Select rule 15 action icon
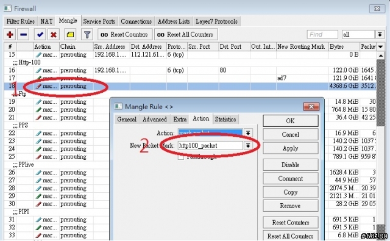 (x=38, y=54)
